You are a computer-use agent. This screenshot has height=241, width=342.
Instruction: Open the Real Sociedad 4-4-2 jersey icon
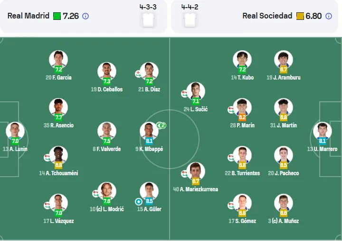(190, 20)
